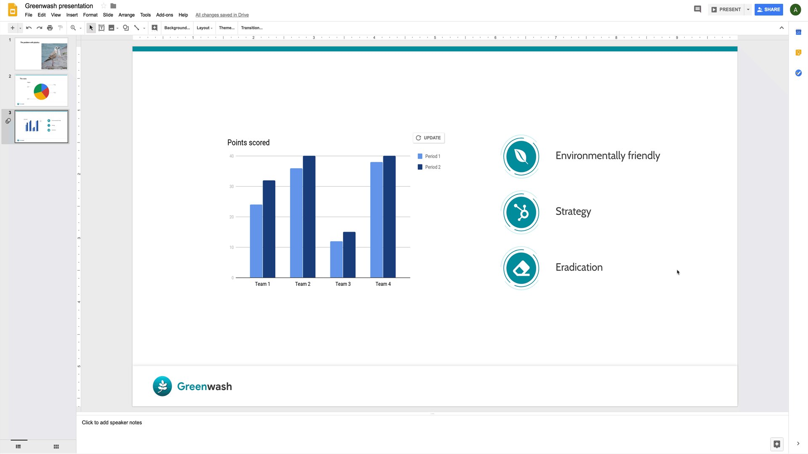
Task: Open the Slide menu in menu bar
Action: [108, 15]
